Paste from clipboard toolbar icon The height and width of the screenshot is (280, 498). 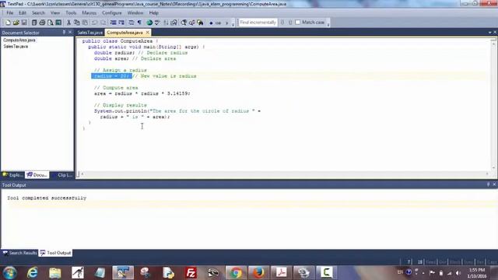(x=85, y=23)
